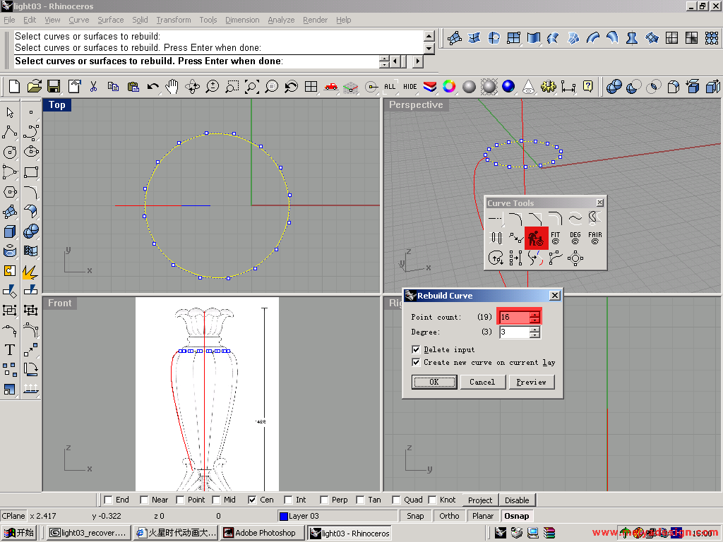The height and width of the screenshot is (542, 723).
Task: Open the Curve menu
Action: [x=78, y=20]
